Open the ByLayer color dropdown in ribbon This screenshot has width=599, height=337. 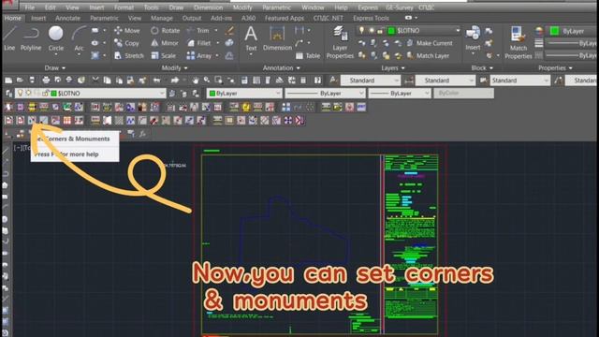[x=572, y=31]
